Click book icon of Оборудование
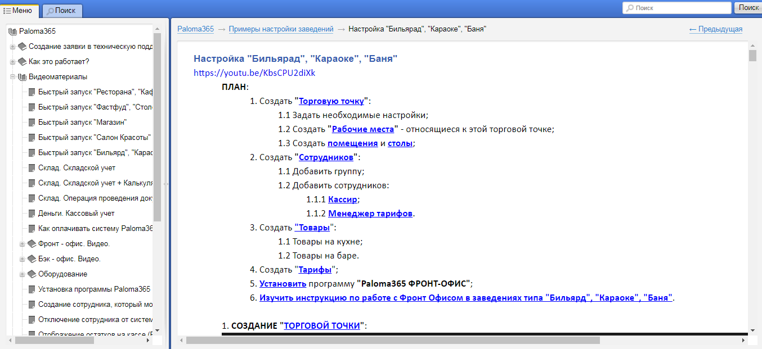The height and width of the screenshot is (349, 762). [32, 274]
